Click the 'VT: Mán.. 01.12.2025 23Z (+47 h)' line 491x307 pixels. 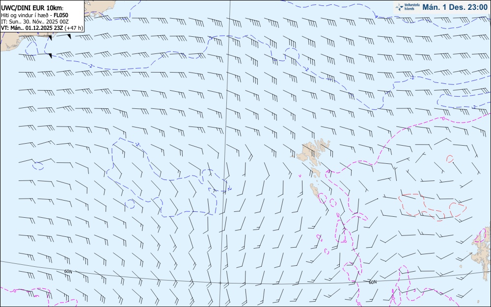tap(42, 28)
